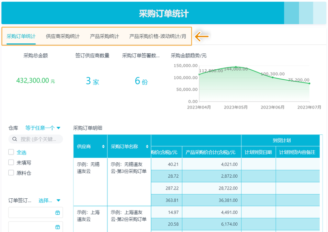
Task: Check the 全选 checkbox
Action: point(11,152)
